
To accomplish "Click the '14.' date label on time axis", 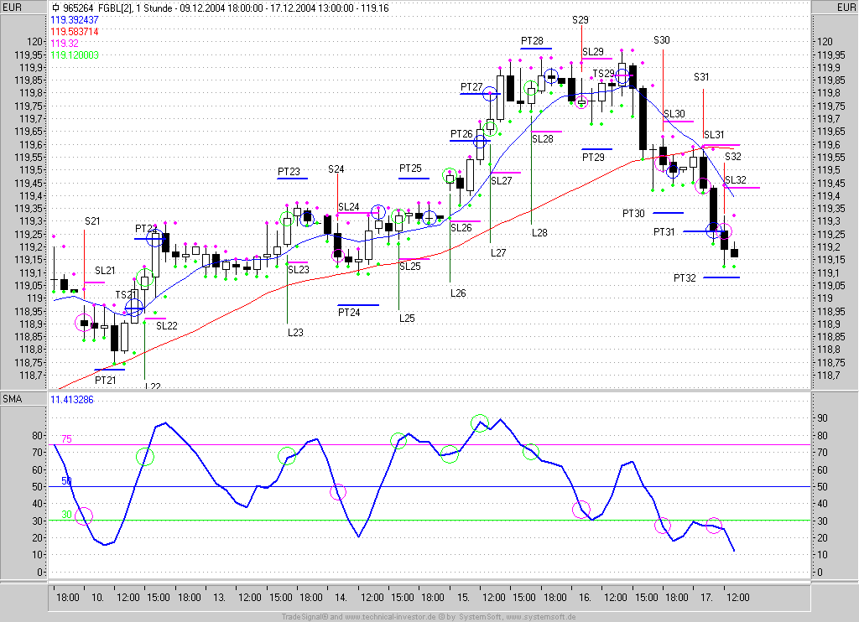I will pos(341,598).
